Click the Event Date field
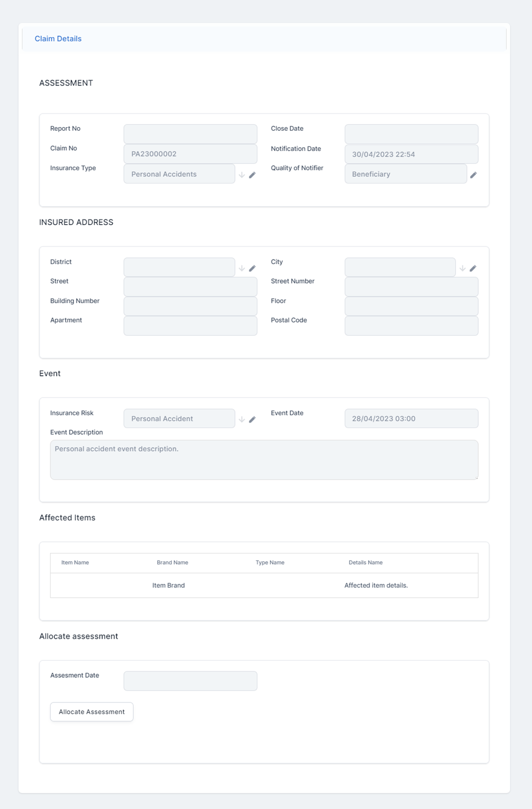Screen dimensions: 532x809 click(x=411, y=418)
